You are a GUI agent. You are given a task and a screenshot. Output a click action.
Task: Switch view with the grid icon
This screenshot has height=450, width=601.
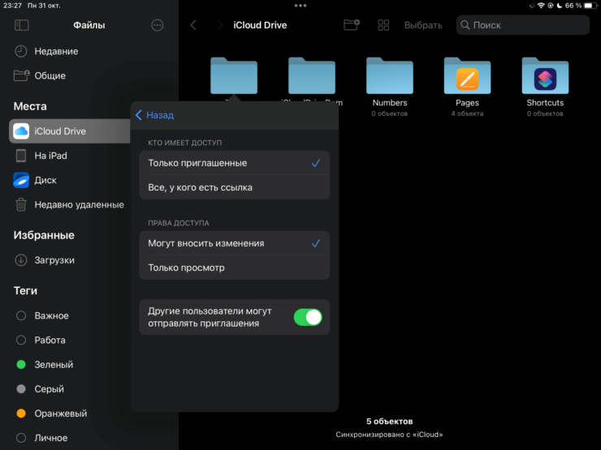click(383, 25)
